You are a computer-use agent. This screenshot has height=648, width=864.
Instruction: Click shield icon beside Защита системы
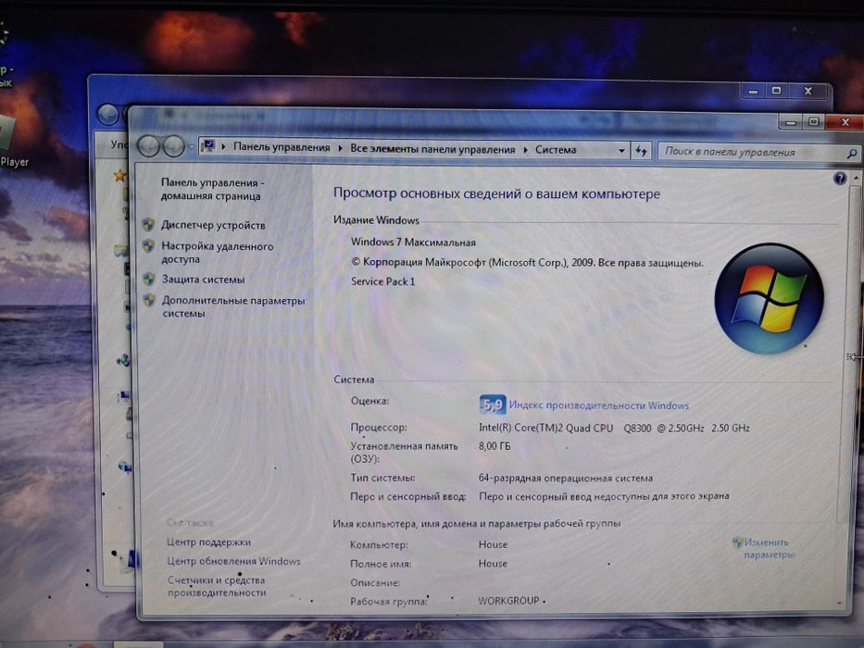149,279
